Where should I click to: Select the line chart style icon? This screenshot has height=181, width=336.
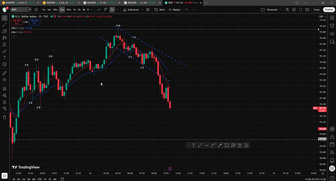point(99,10)
